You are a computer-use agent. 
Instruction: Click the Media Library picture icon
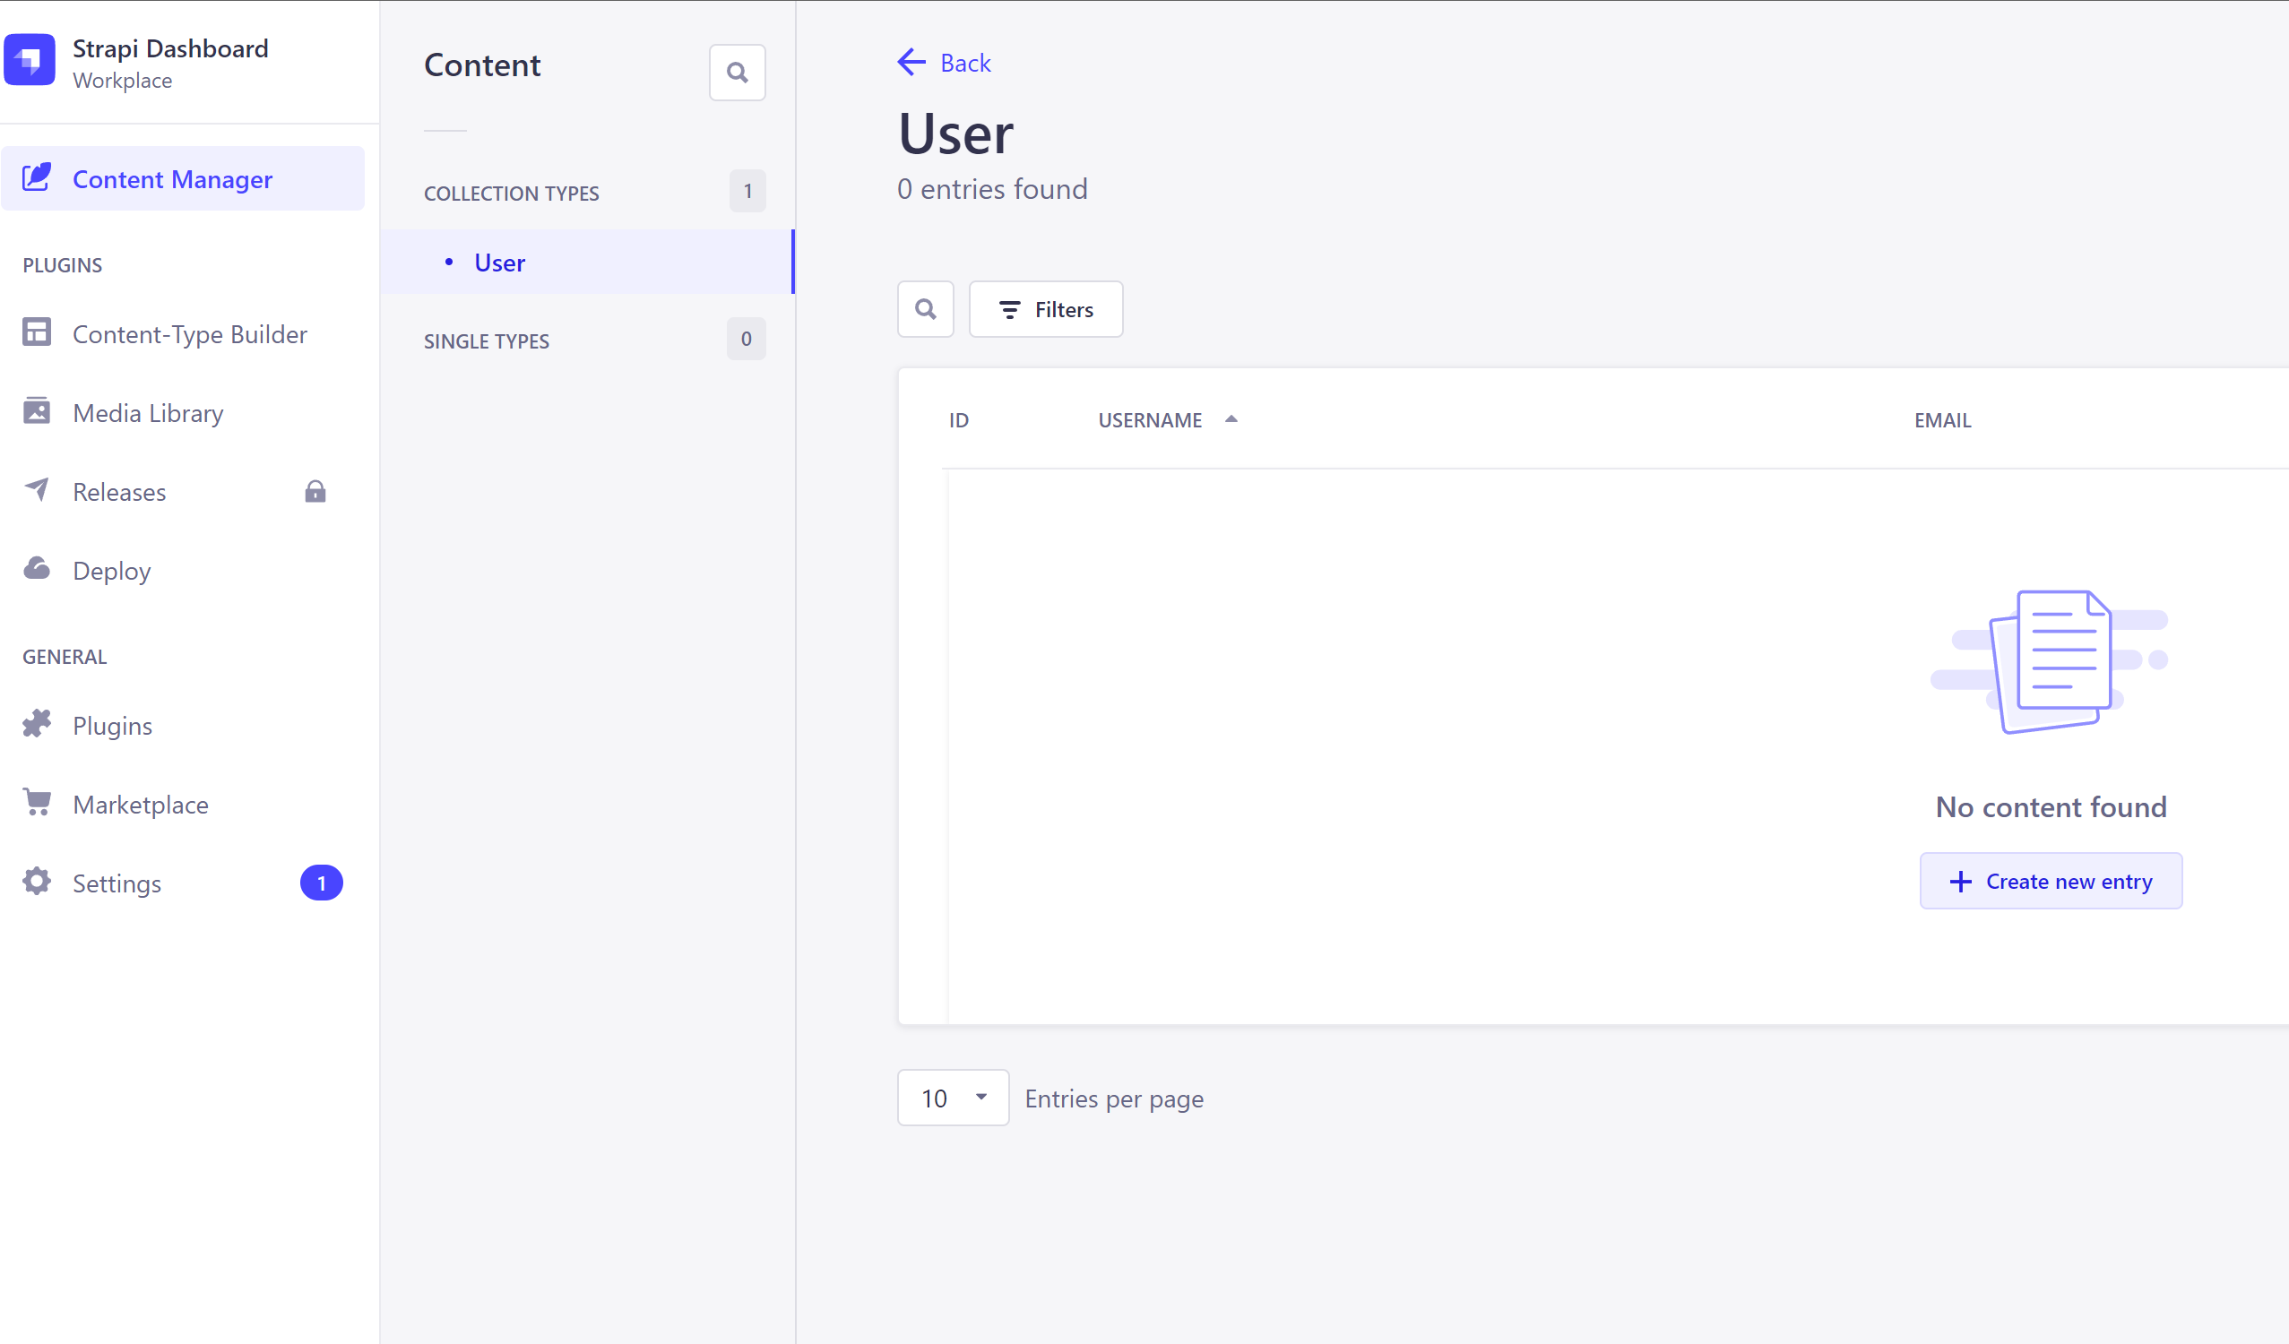coord(37,410)
